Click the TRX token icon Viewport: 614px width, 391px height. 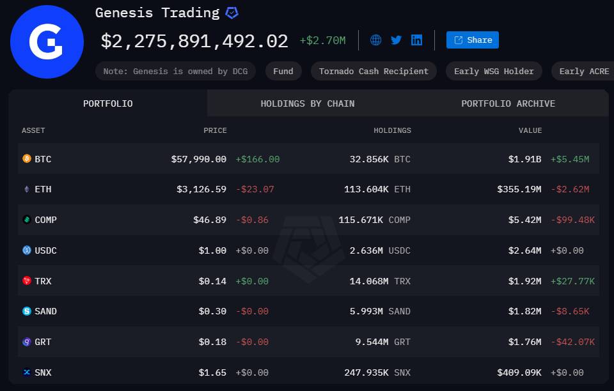[x=27, y=280]
